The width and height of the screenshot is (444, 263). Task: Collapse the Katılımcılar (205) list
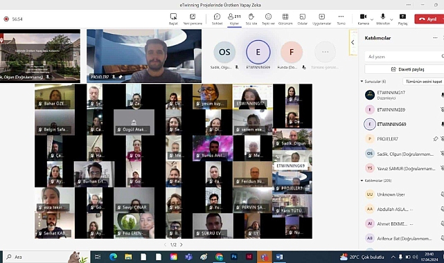point(362,181)
